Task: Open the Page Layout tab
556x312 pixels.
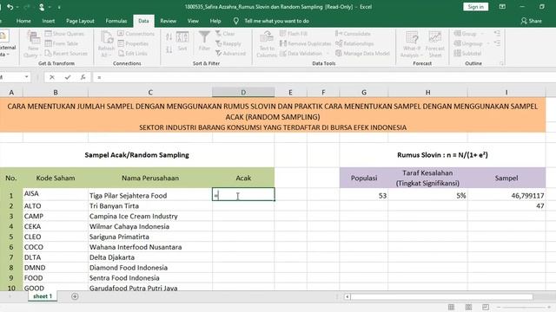Action: 80,21
